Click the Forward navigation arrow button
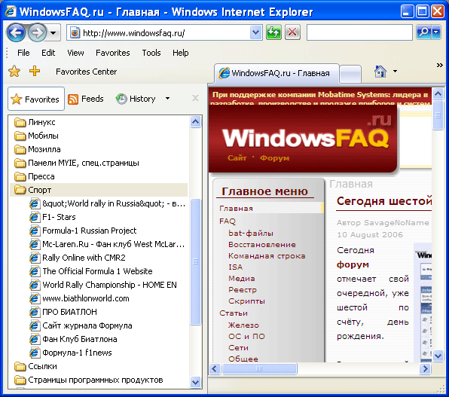Image resolution: width=449 pixels, height=397 pixels. 37,32
